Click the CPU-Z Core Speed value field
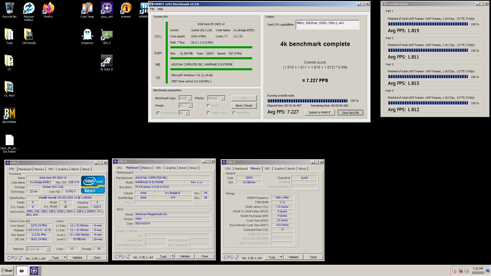This screenshot has width=491, height=276. [x=39, y=226]
